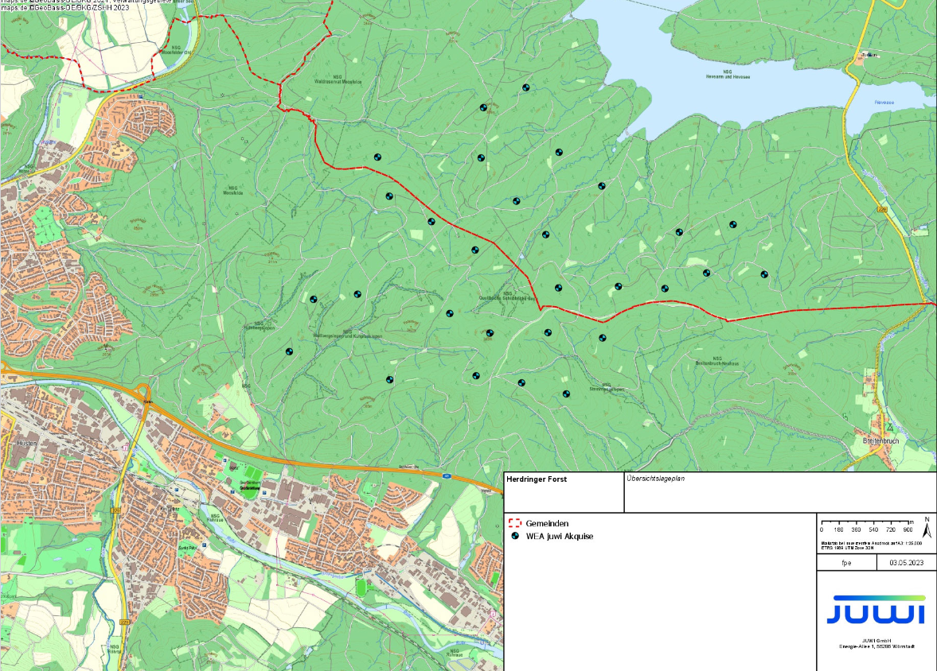This screenshot has height=671, width=937.
Task: Click the Gemeinden dashed red legend symbol
Action: 514,523
